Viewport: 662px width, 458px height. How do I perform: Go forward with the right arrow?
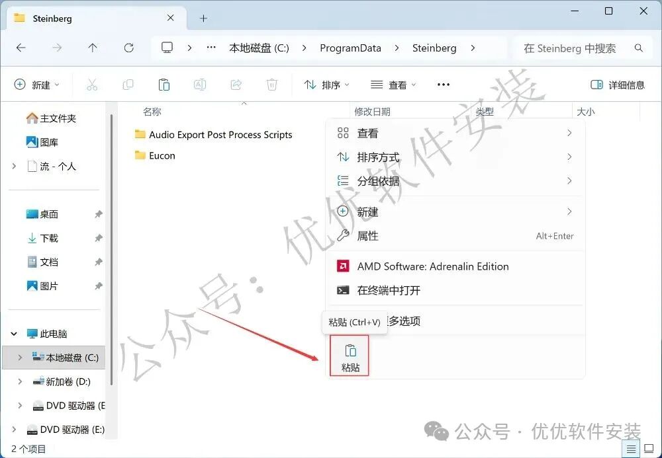[x=56, y=48]
